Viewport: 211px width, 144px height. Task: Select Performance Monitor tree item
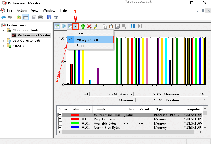point(34,35)
